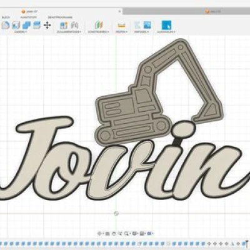
Task: Click the blue Select cursor icon
Action: 166,25
